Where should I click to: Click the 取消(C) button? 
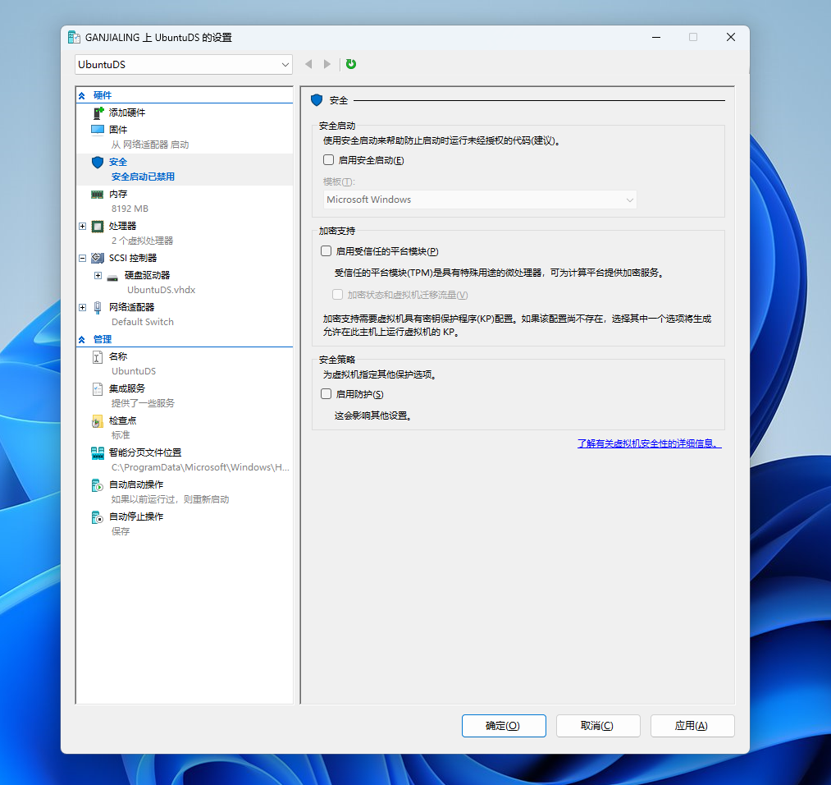[598, 726]
